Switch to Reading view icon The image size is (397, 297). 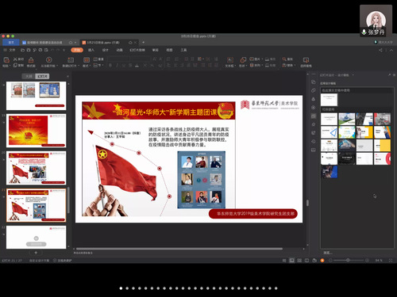(306, 261)
